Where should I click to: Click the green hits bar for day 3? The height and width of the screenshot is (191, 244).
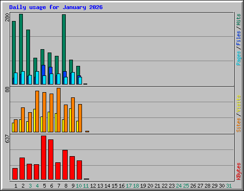28,53
